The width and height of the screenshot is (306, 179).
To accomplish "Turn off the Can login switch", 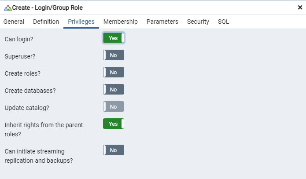I will [x=114, y=38].
